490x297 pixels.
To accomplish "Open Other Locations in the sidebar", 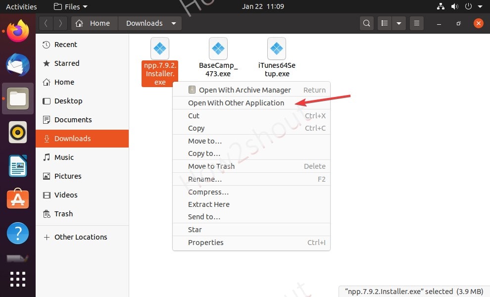I will coord(80,237).
